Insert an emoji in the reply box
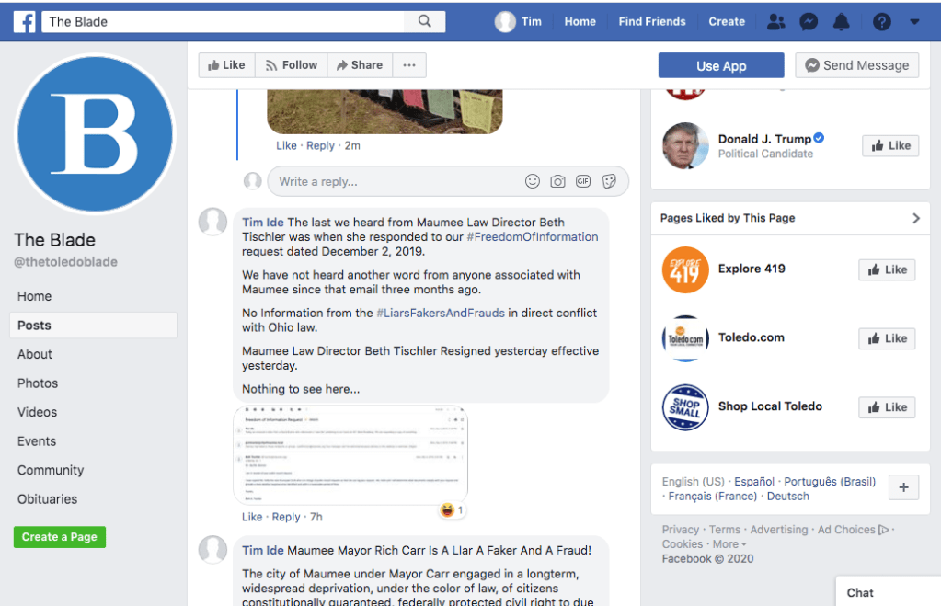Screen dimensions: 941x606 click(533, 181)
